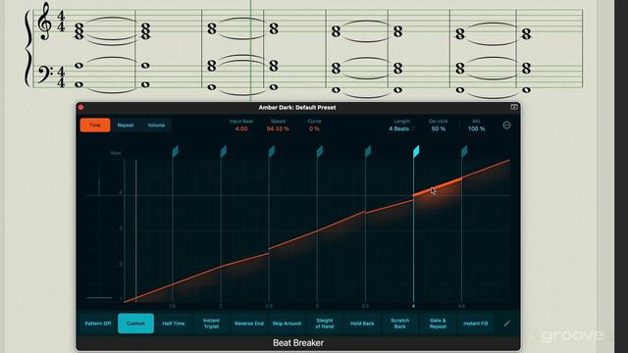Image resolution: width=628 pixels, height=353 pixels.
Task: Select the slice marker flag at 3.5
Action: click(368, 151)
